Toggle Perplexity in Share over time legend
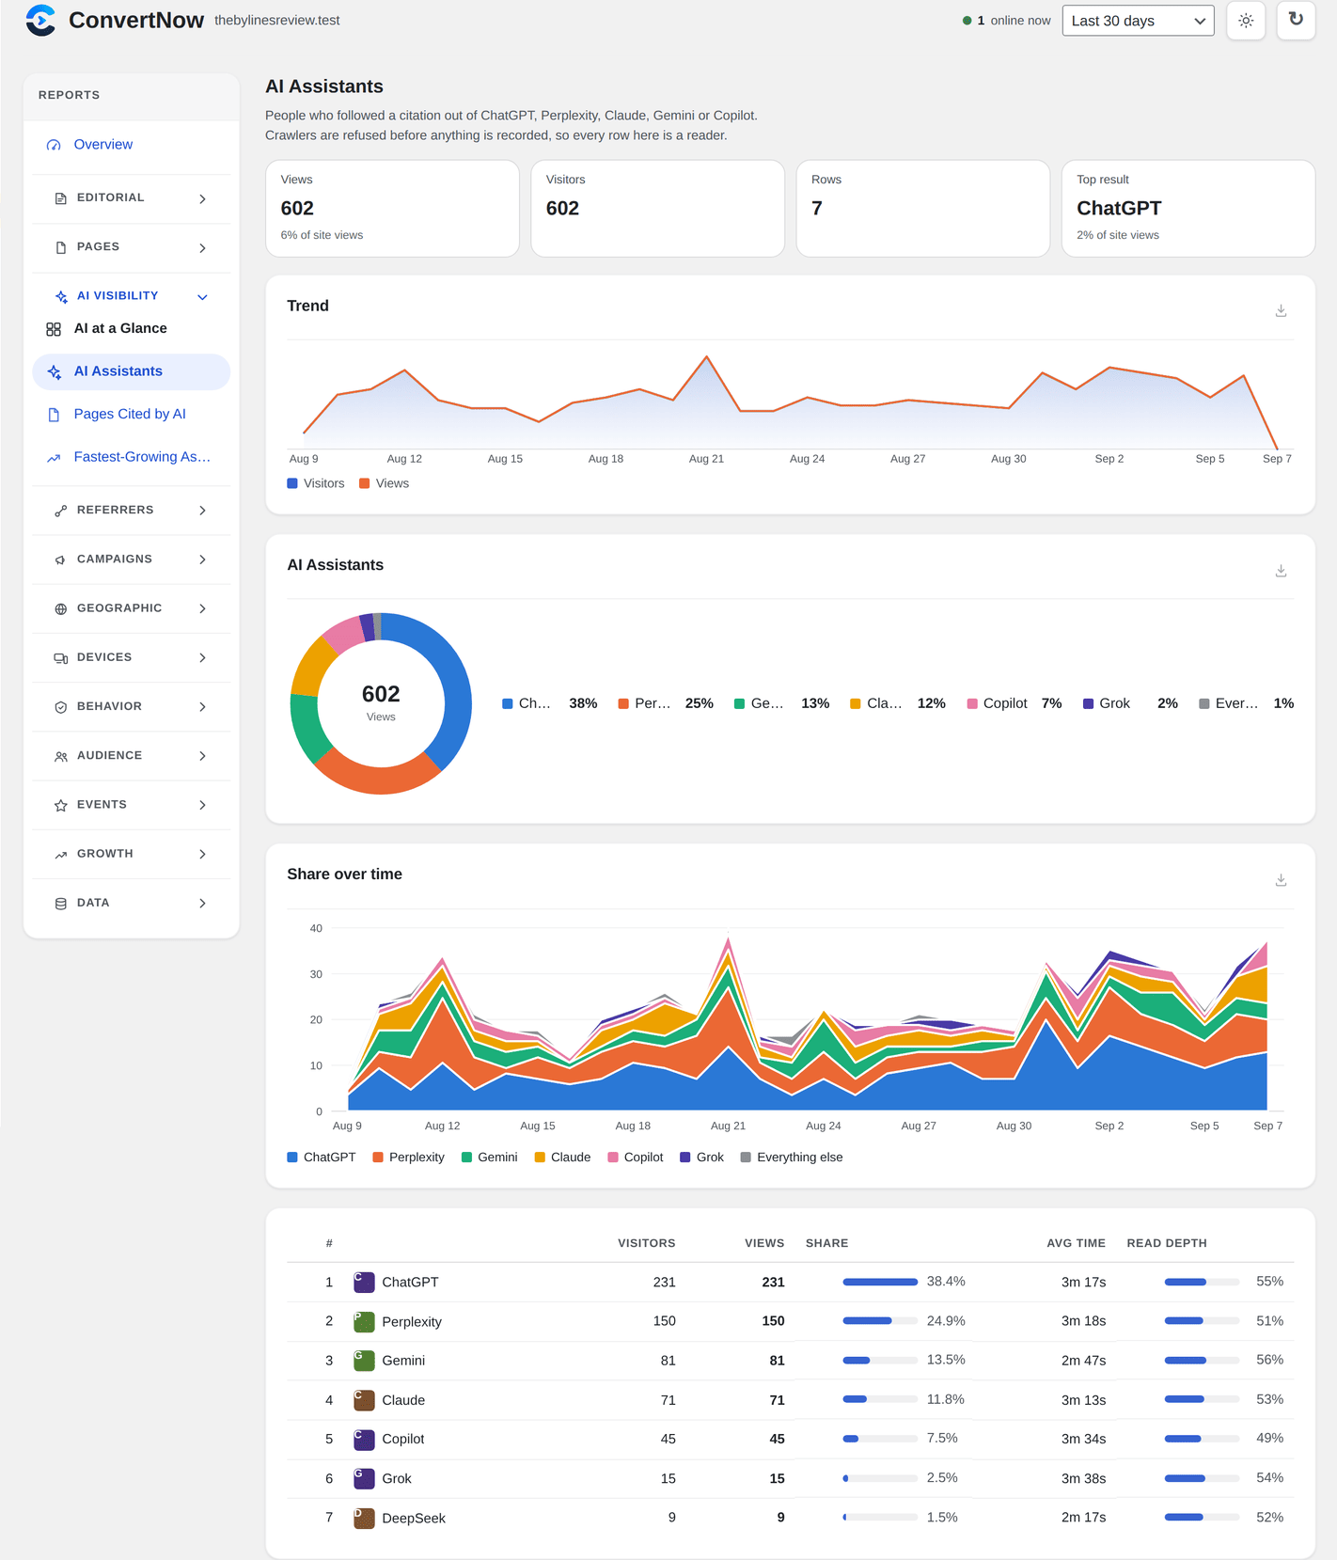Screen dimensions: 1337x1560 pos(408,1158)
